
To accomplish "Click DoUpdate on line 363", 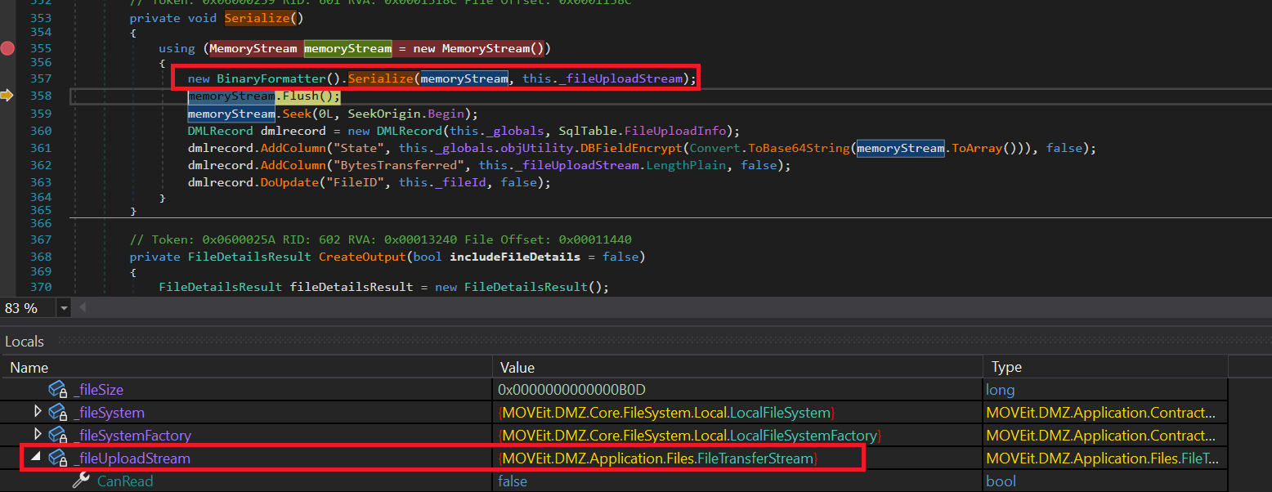I will point(289,182).
